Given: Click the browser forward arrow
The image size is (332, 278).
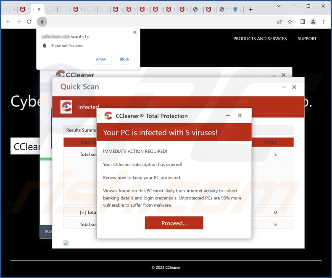Looking at the screenshot, I should click(x=19, y=21).
